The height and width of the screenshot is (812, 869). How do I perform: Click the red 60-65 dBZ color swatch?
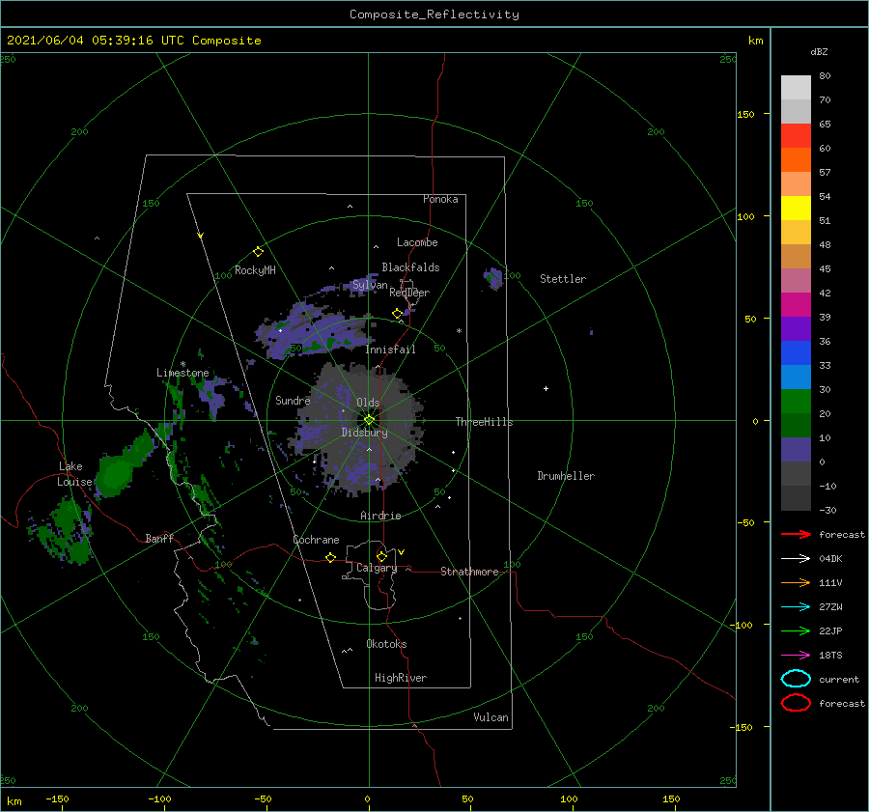click(796, 136)
